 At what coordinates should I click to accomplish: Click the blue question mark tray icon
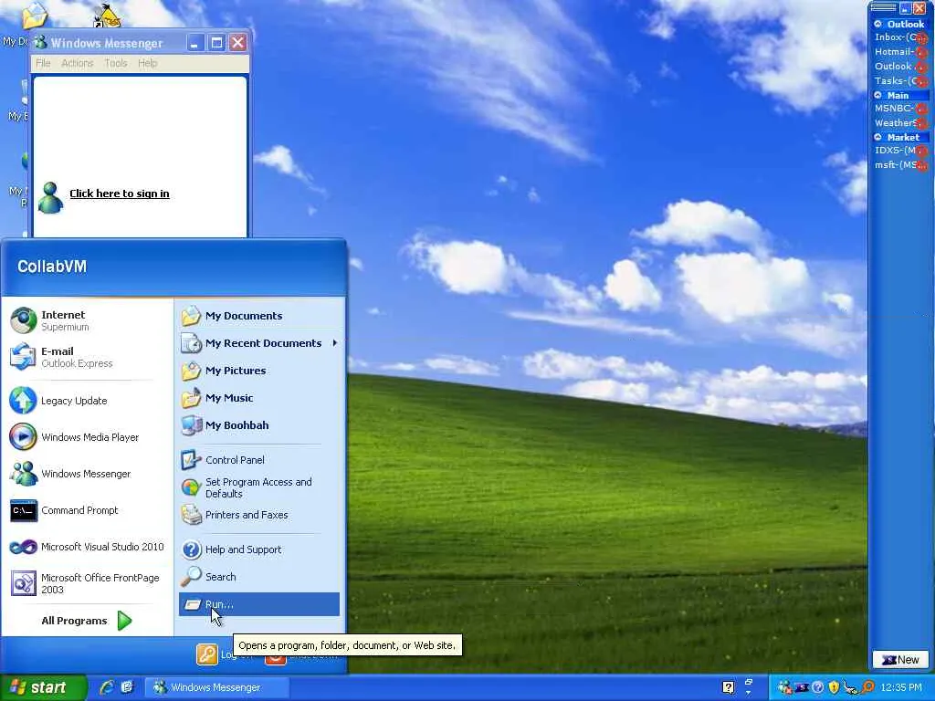(x=818, y=687)
